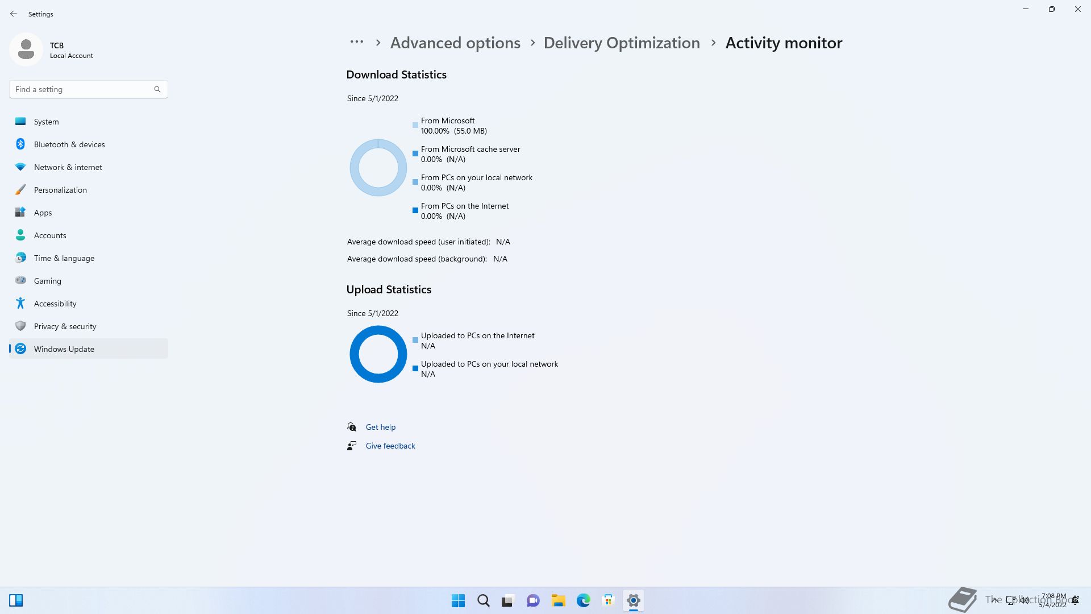The image size is (1091, 614).
Task: Navigate to Delivery Optimization breadcrumb
Action: click(x=622, y=43)
